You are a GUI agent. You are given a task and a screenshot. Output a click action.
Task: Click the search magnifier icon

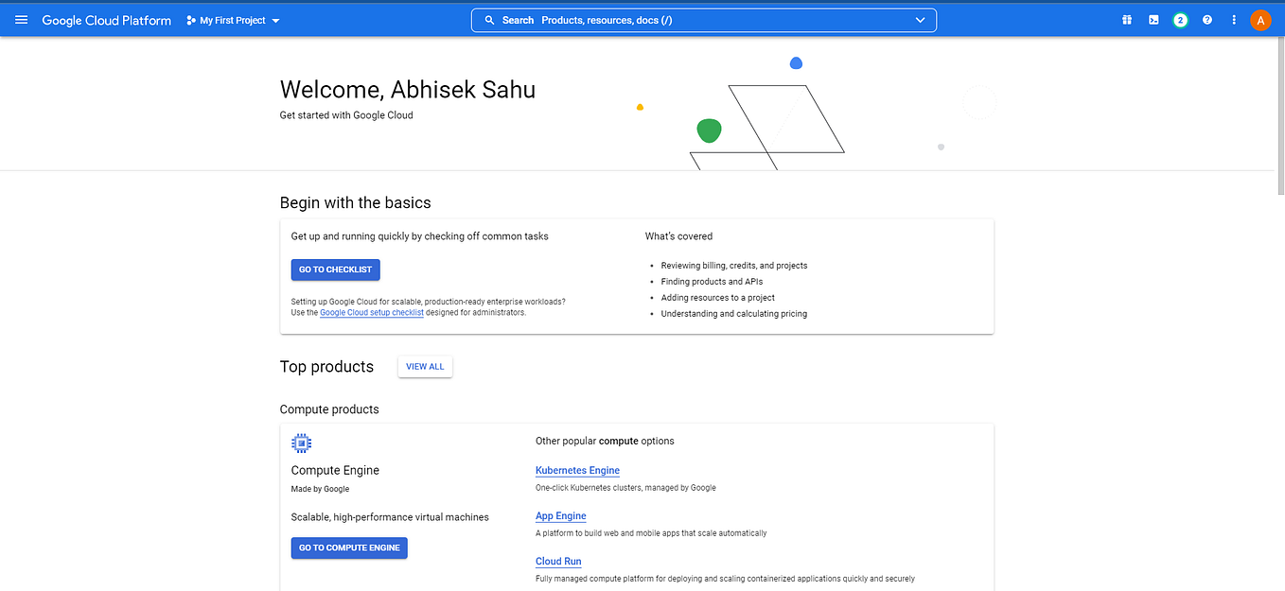pos(489,19)
